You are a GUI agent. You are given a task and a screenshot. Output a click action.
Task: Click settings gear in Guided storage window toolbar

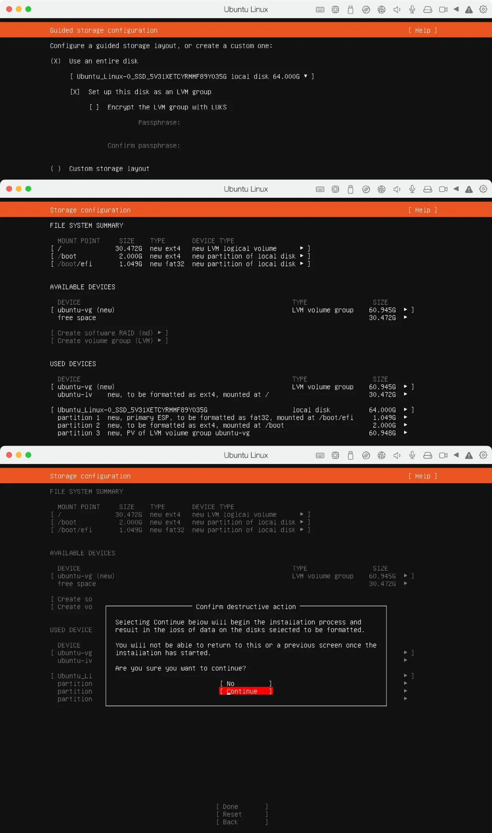(483, 9)
